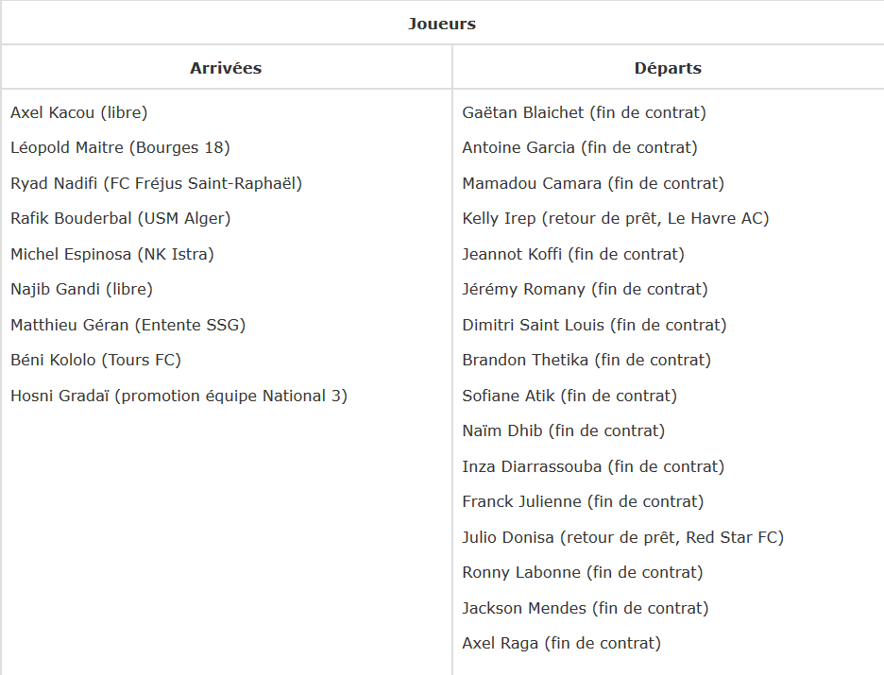Click Gaëtan Blaichet departure entry
Screen dimensions: 884x675
point(584,112)
